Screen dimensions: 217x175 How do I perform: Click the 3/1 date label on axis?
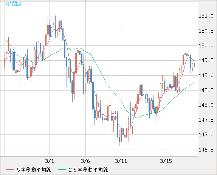coord(50,161)
